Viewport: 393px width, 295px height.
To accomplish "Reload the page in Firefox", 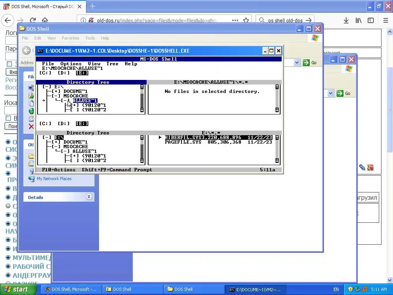I will [33, 20].
